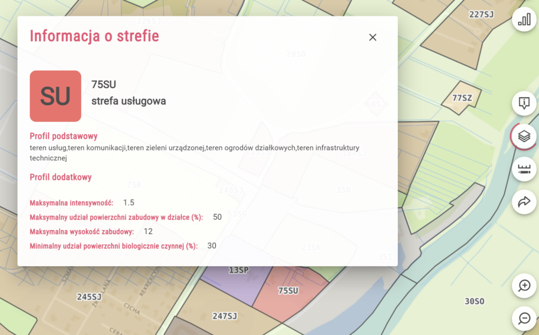Screen dimensions: 539x335
Task: Click the 245SJ zone label on map
Action: 89,297
